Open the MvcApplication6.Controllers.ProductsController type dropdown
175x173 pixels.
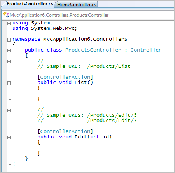[88, 15]
